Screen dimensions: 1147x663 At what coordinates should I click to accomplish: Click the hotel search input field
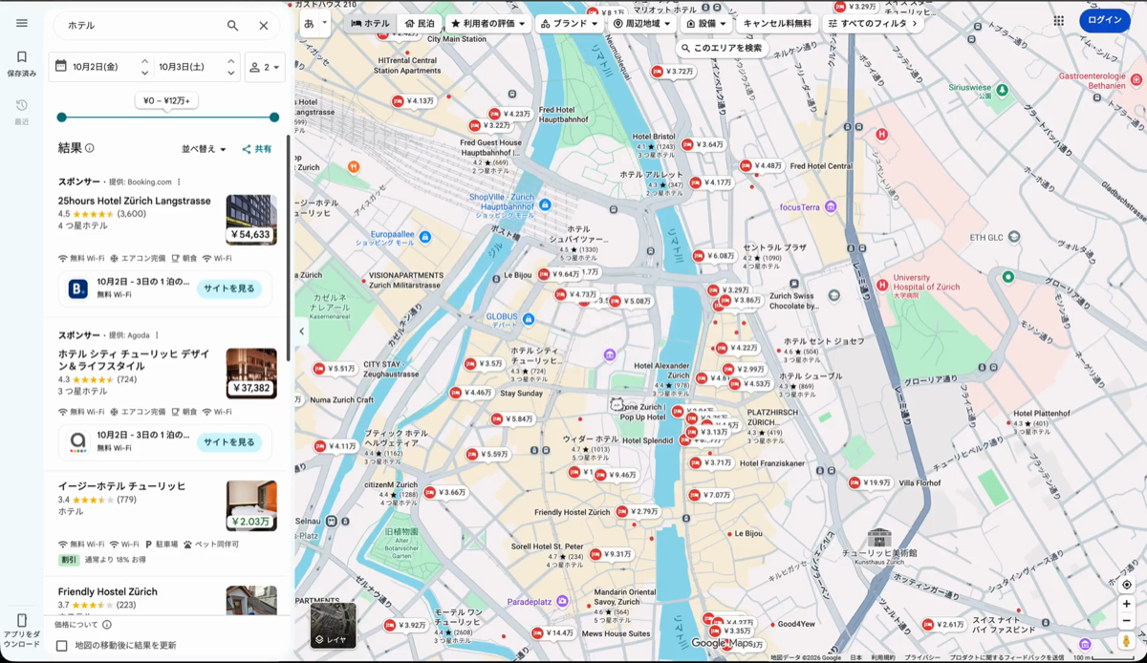[x=141, y=26]
